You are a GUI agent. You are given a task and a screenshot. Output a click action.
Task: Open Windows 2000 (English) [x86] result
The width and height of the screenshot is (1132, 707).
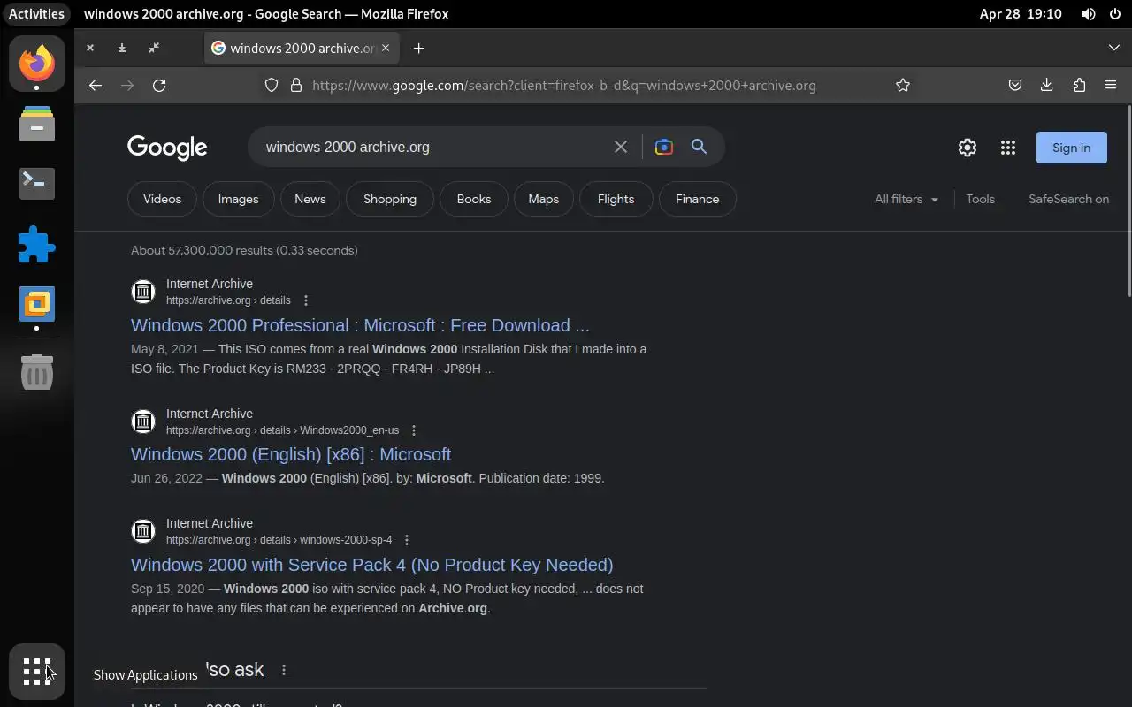[291, 454]
